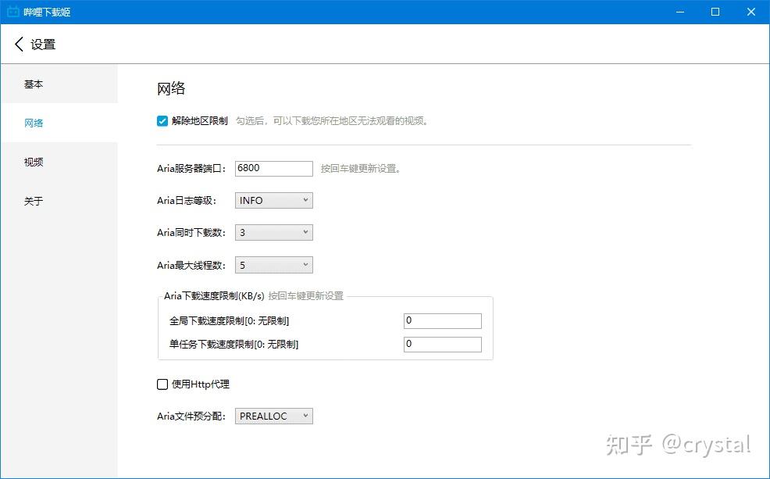
Task: Close the 哔哩下载姬 window
Action: pyautogui.click(x=750, y=12)
